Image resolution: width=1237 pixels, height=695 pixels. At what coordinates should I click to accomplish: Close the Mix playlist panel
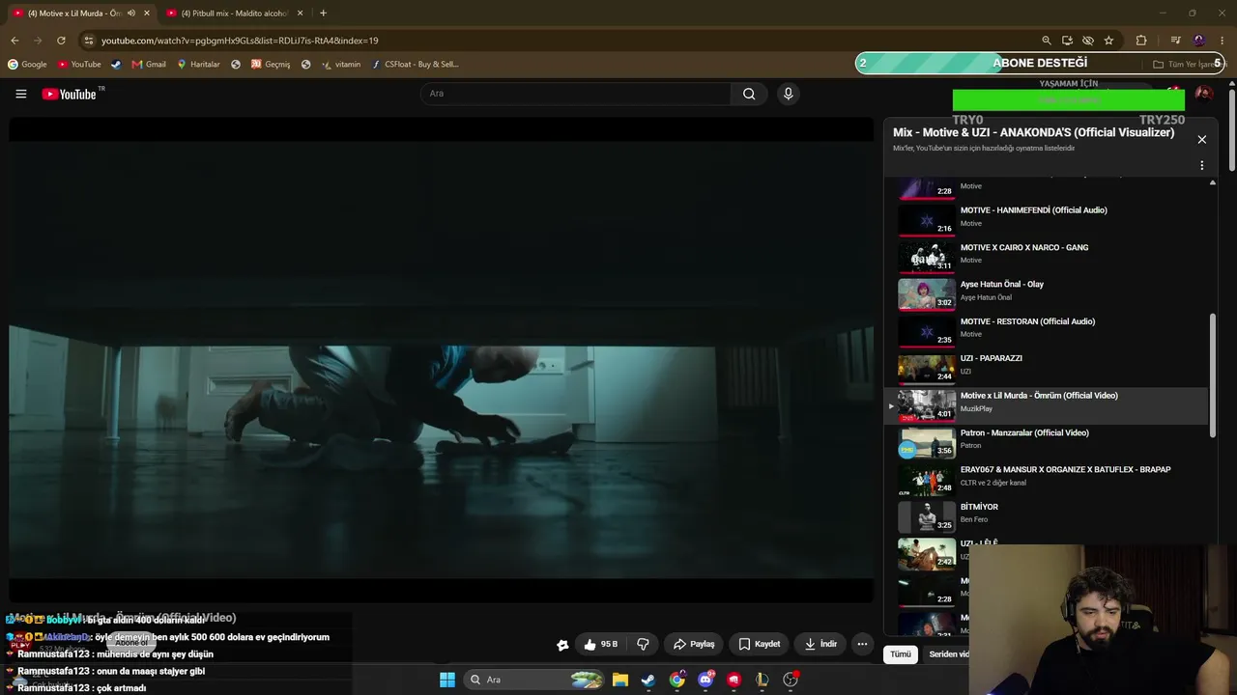[x=1201, y=140]
